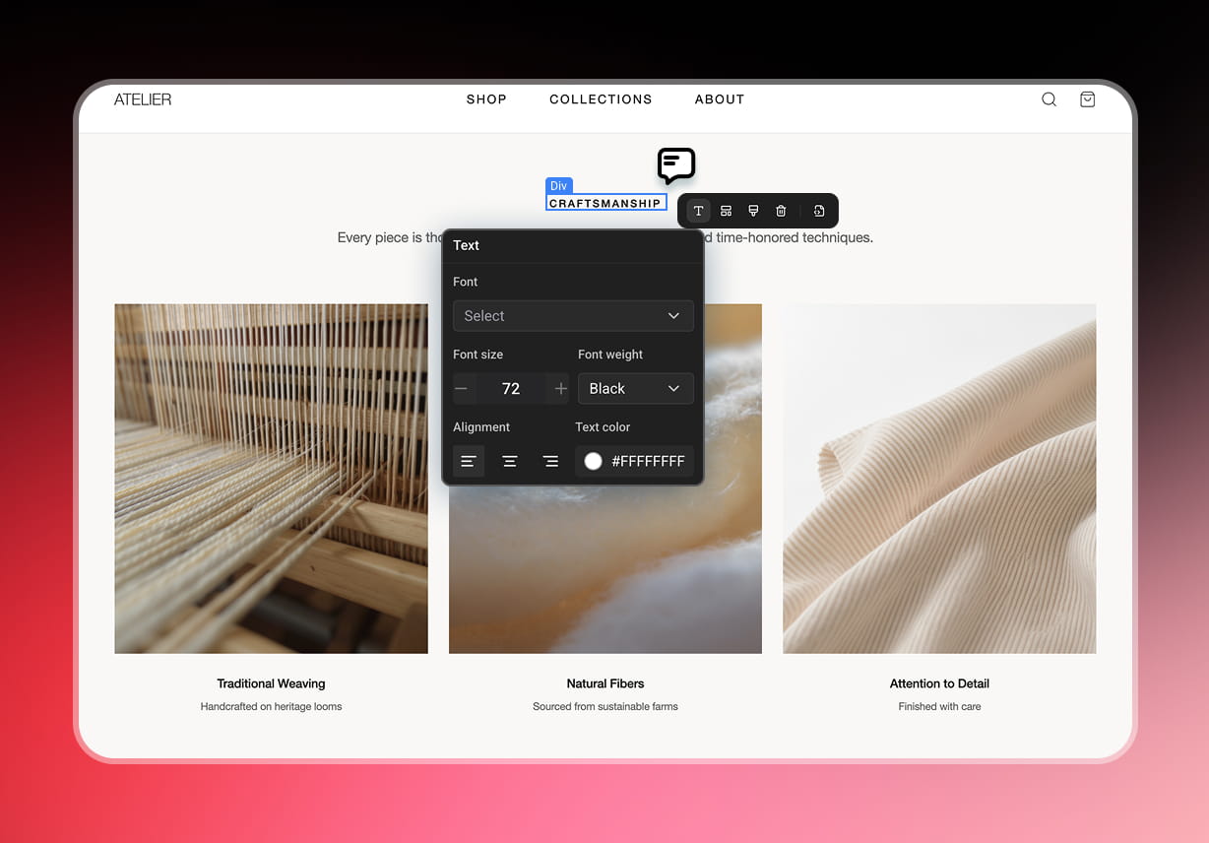Select the blue Div element label

click(559, 186)
